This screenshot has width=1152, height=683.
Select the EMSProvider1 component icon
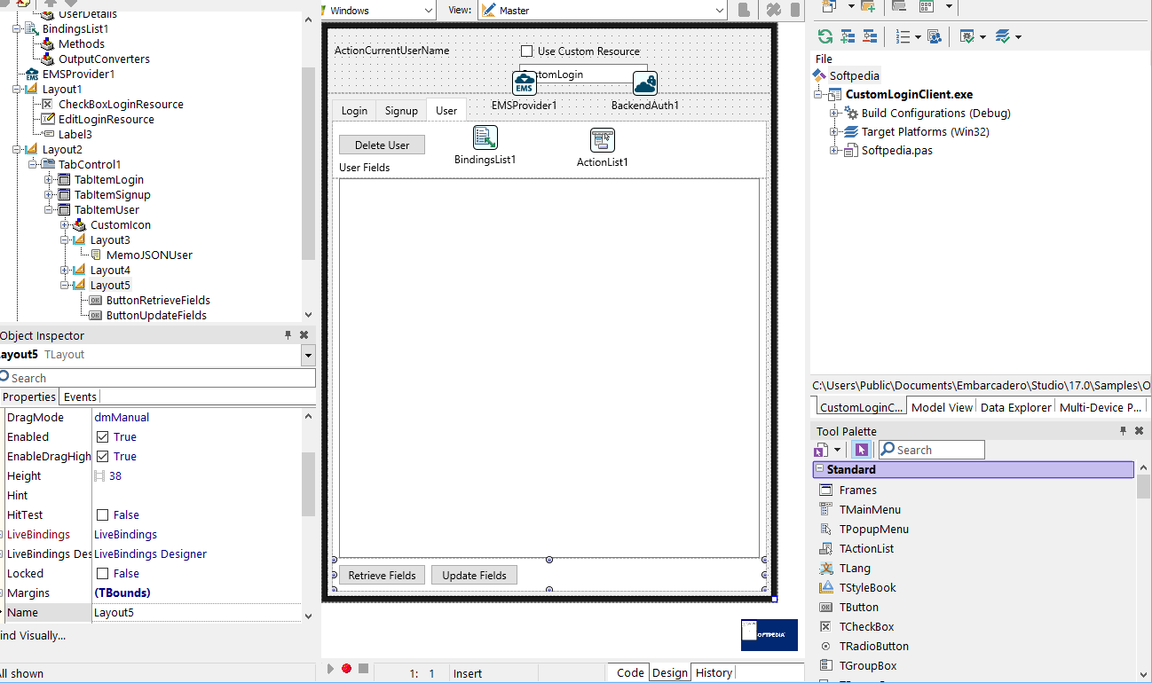525,83
